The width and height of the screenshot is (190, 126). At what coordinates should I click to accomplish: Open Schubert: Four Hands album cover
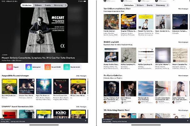pos(27,86)
